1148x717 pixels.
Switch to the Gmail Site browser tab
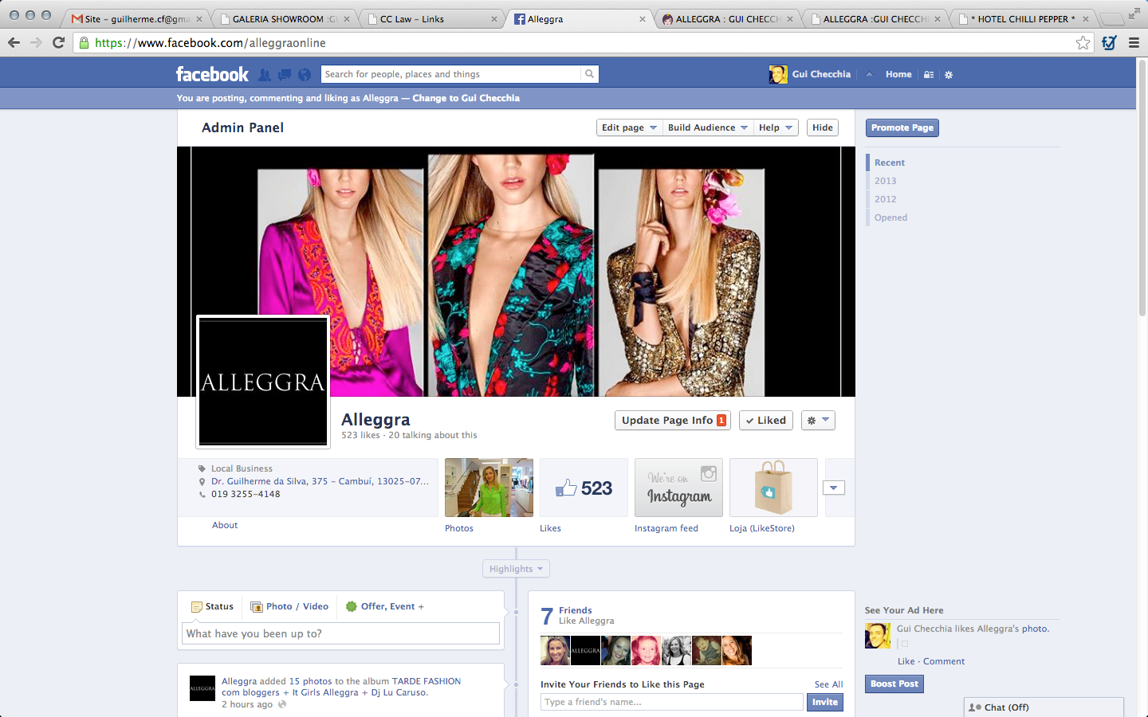point(137,18)
